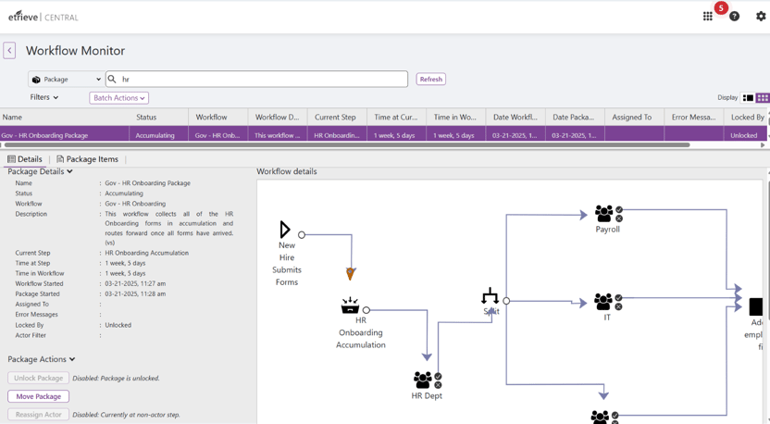Image resolution: width=770 pixels, height=424 pixels.
Task: Click the Payroll reject X icon
Action: click(x=619, y=218)
